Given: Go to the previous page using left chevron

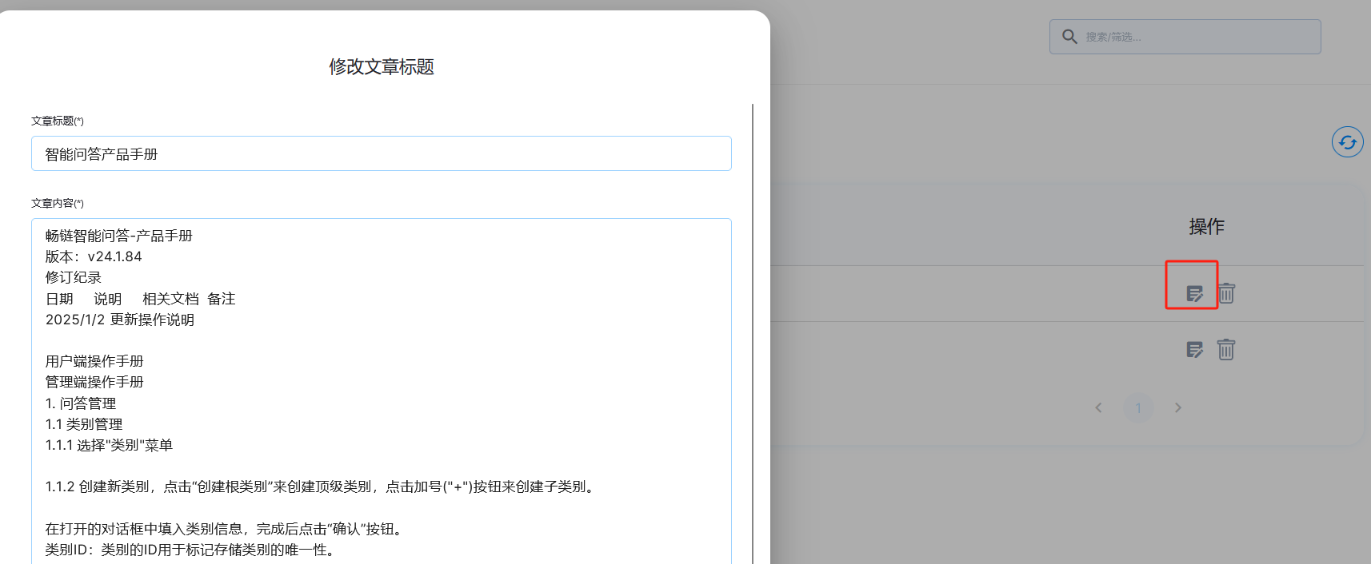Looking at the screenshot, I should (1098, 408).
